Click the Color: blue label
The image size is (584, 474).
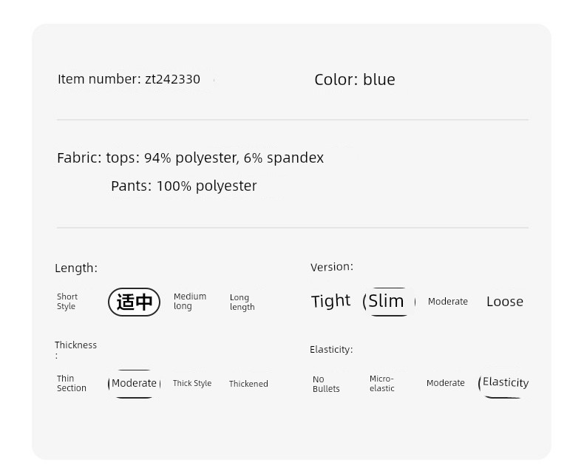tap(355, 80)
